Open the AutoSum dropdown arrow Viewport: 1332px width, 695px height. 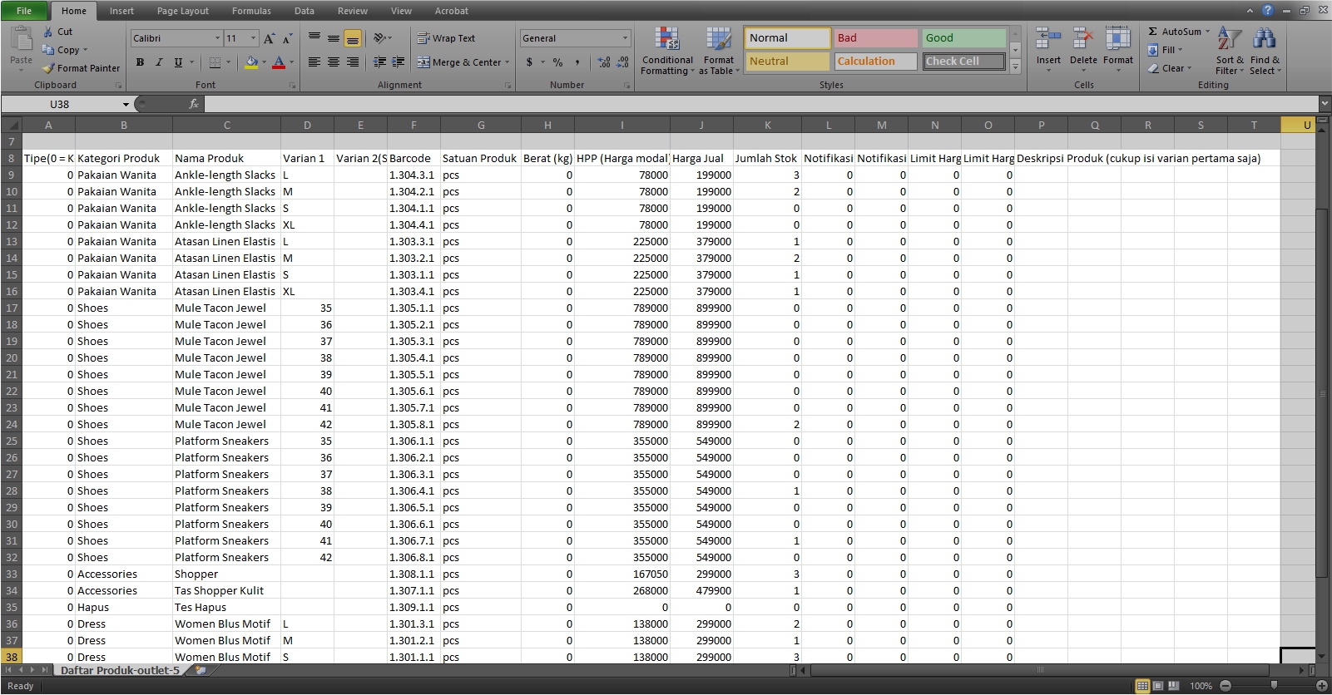(1207, 32)
